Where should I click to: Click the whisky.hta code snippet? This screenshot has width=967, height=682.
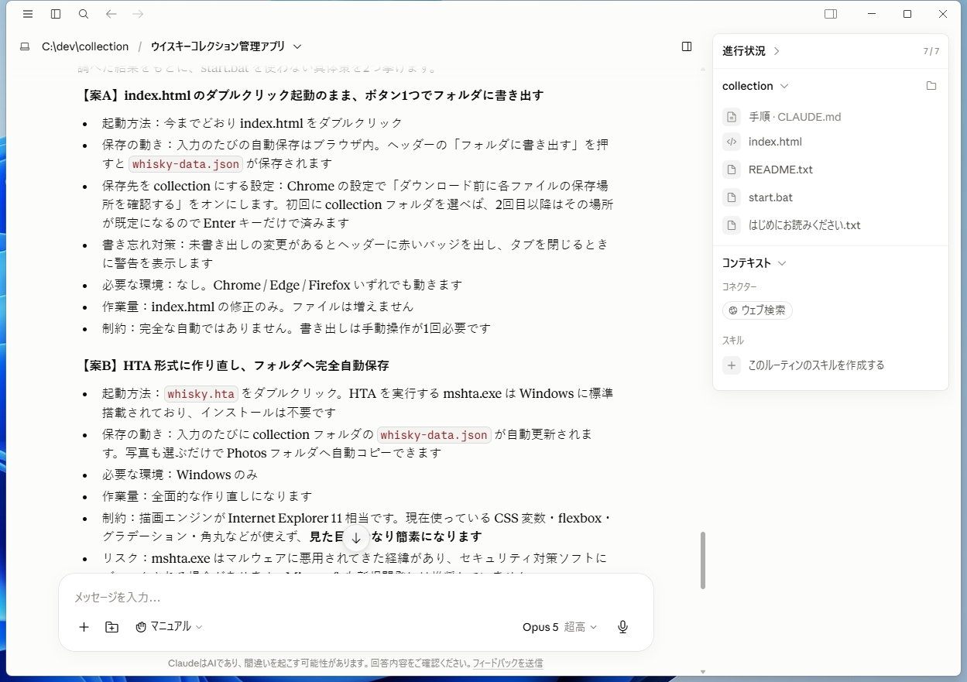(x=201, y=394)
